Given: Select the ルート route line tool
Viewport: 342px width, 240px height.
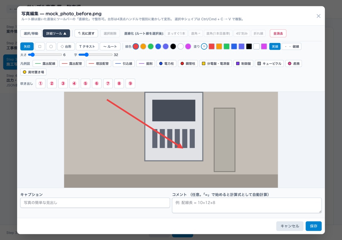Looking at the screenshot, I should [x=110, y=46].
